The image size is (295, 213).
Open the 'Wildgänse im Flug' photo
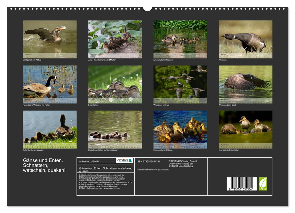pyautogui.click(x=179, y=84)
